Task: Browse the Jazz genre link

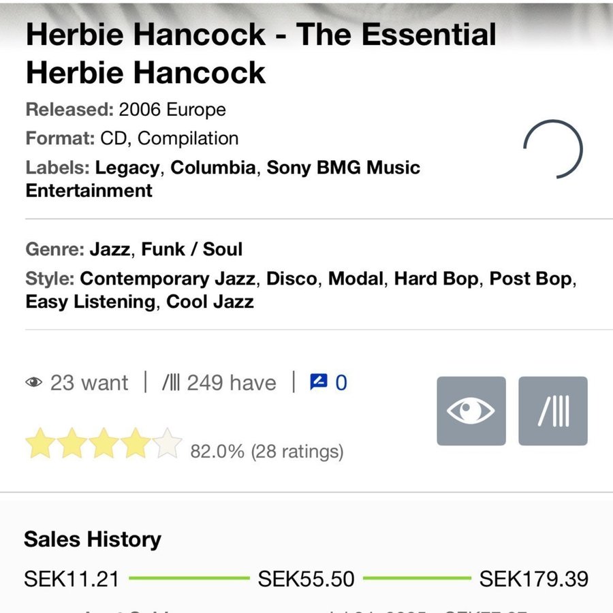Action: (109, 249)
